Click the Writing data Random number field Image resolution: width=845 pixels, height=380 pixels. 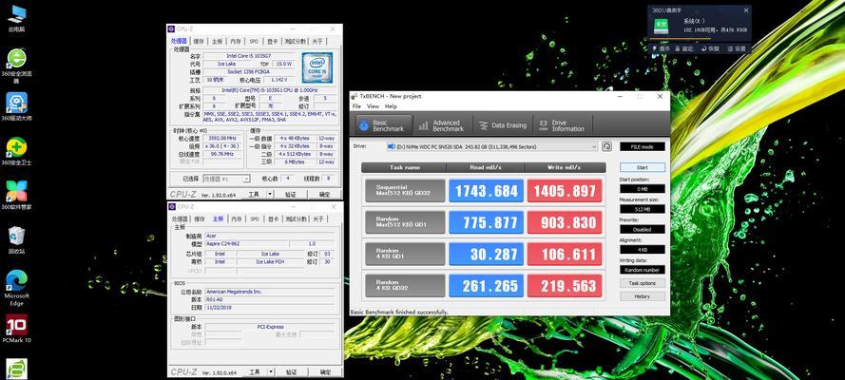[643, 270]
